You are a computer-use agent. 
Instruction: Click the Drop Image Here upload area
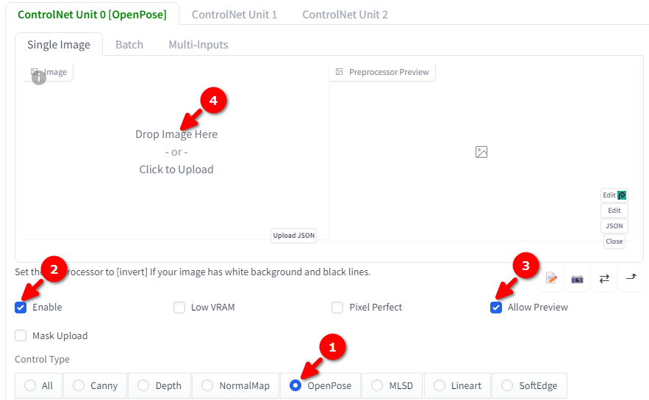pos(176,152)
